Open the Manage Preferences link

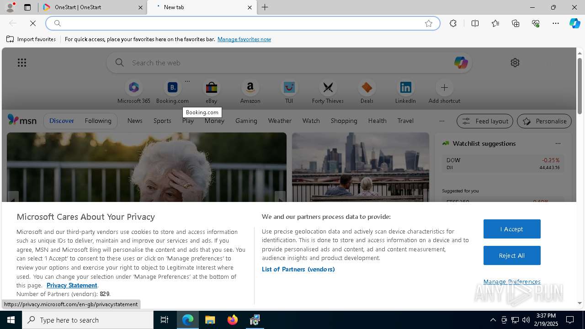pos(512,281)
